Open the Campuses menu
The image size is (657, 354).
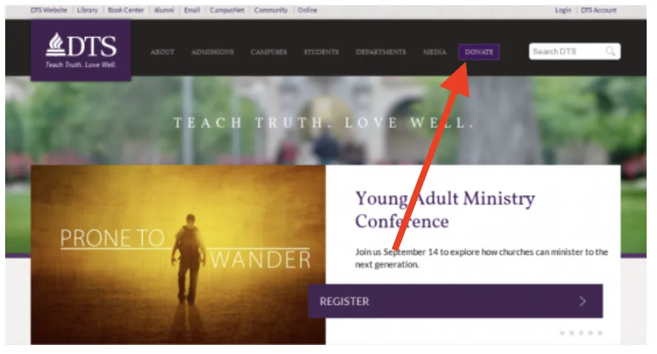click(x=269, y=52)
